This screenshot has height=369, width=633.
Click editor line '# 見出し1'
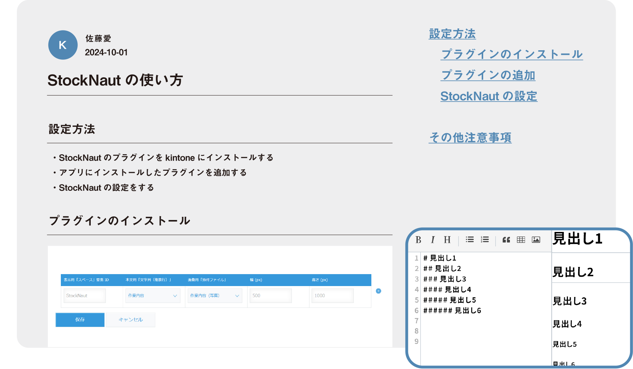tap(440, 258)
